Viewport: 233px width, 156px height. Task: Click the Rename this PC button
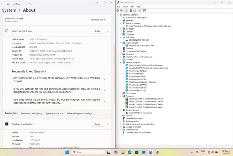click(x=99, y=20)
